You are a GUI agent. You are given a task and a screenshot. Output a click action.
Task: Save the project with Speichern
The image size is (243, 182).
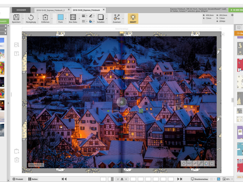point(16,18)
